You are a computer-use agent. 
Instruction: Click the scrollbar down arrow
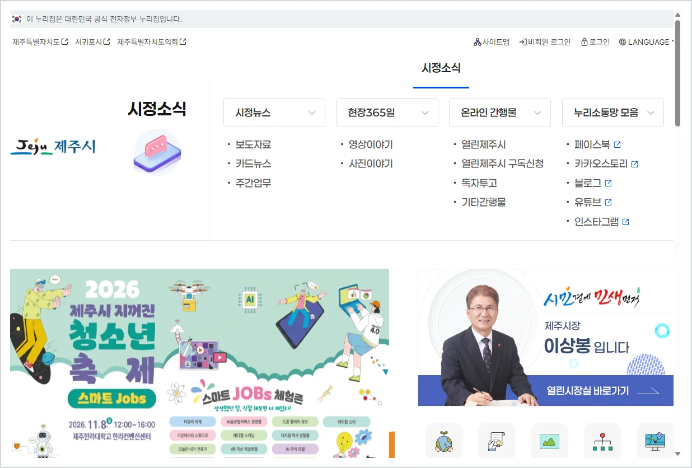tap(677, 453)
